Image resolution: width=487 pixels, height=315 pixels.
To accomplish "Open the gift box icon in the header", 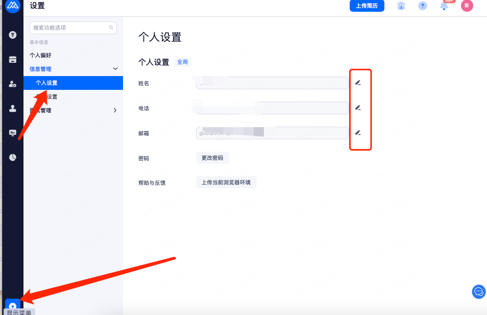I will coord(401,6).
